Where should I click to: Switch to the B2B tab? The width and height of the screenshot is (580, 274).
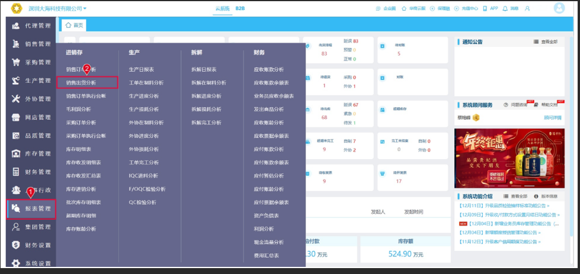click(x=240, y=8)
